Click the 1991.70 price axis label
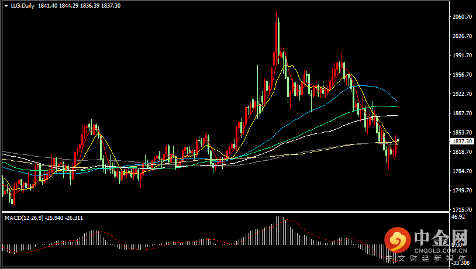The image size is (476, 269). pos(463,55)
